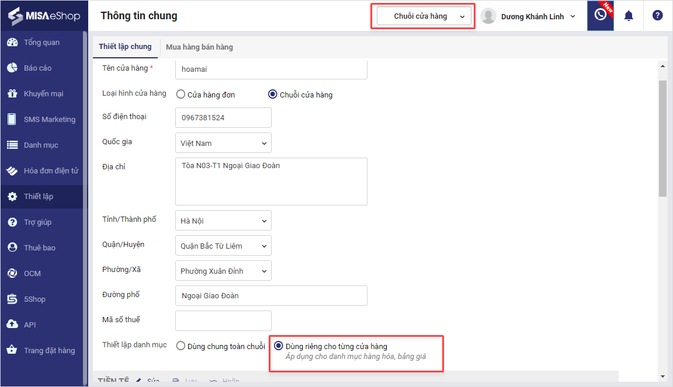This screenshot has width=673, height=387.
Task: Click the Đường phố field
Action: [271, 295]
